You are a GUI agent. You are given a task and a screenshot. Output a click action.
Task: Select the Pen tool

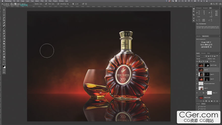point(4,46)
